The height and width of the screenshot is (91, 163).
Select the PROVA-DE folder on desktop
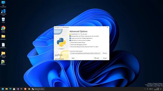(x=3, y=37)
